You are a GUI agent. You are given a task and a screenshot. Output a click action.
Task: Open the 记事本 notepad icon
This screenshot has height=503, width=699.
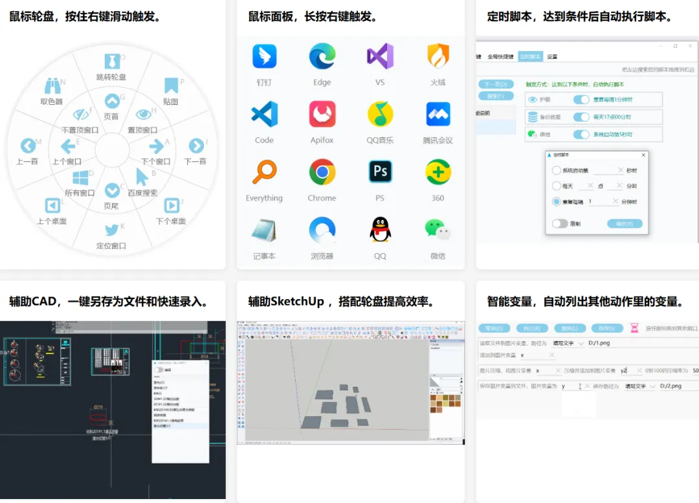coord(264,230)
